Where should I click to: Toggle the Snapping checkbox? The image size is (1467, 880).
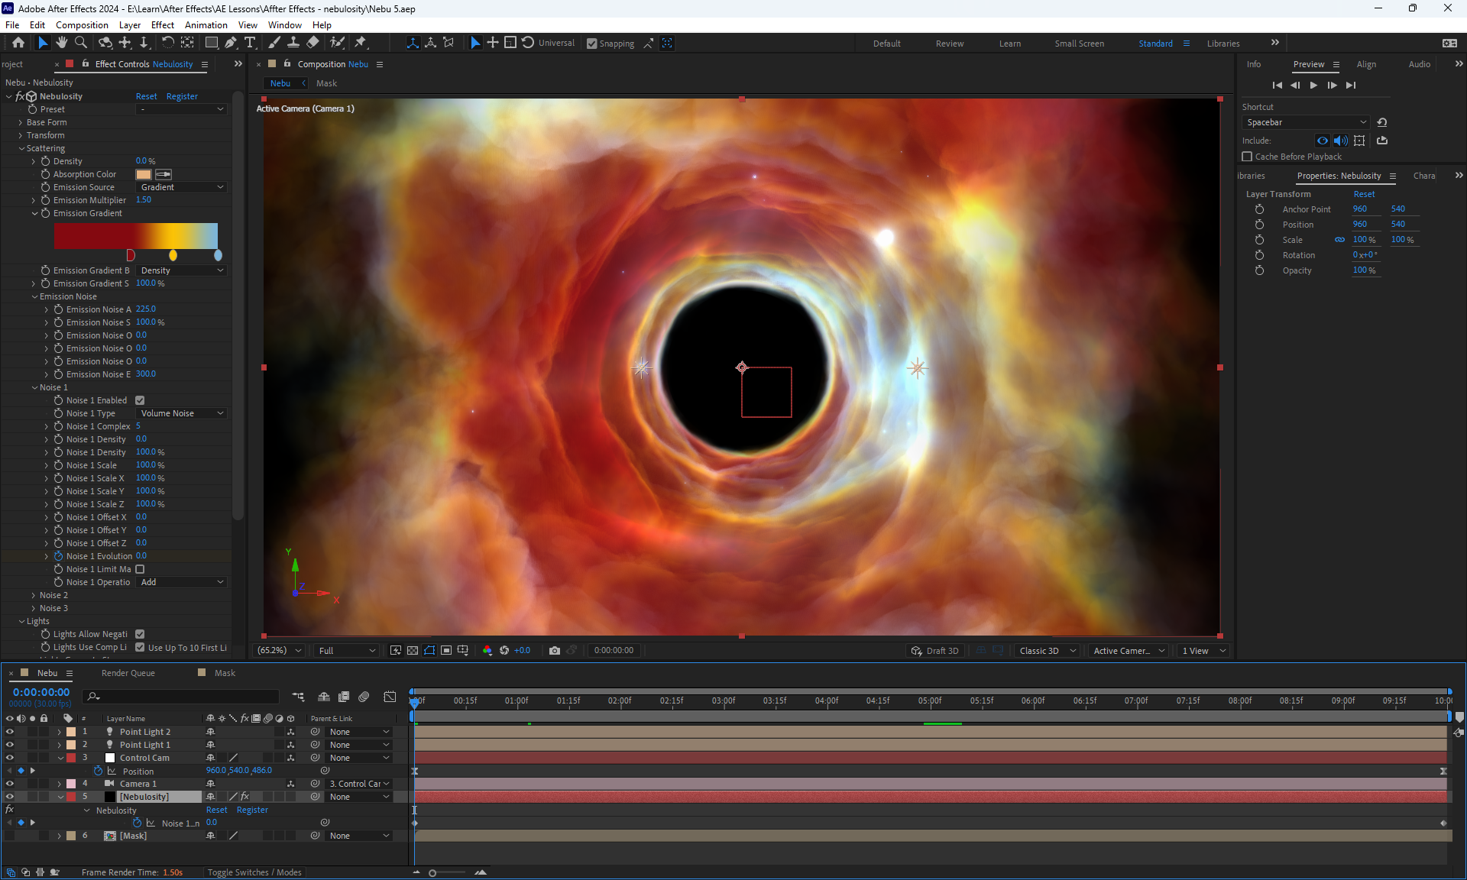pyautogui.click(x=592, y=44)
